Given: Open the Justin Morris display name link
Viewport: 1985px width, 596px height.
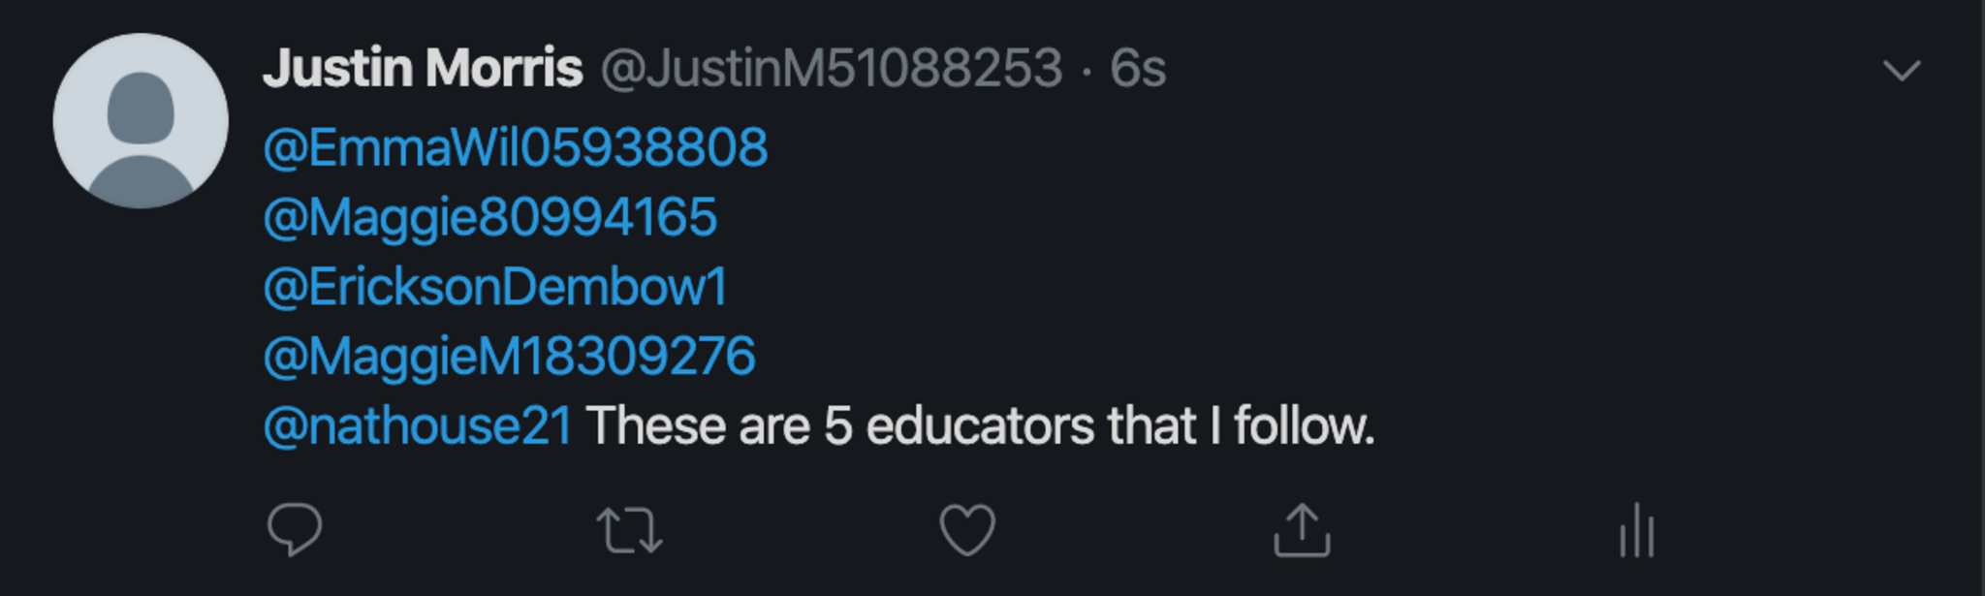Looking at the screenshot, I should [x=423, y=68].
